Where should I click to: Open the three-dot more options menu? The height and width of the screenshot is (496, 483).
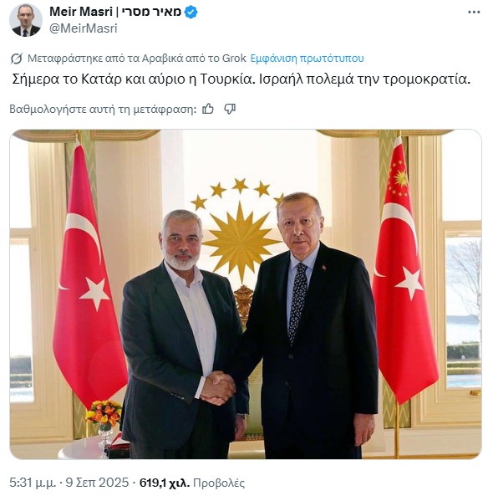pyautogui.click(x=474, y=12)
